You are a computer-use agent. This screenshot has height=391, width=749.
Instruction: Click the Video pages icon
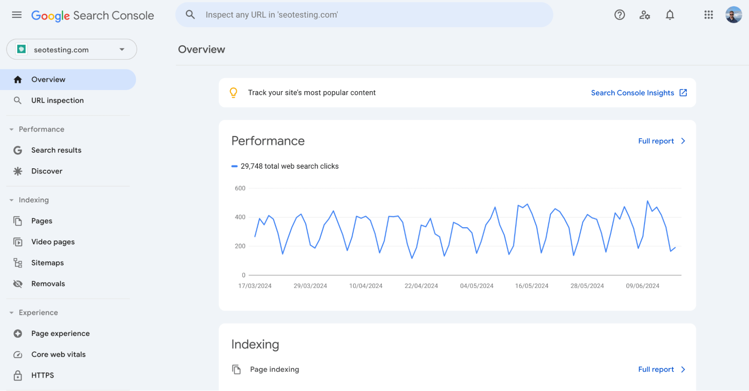pos(18,242)
